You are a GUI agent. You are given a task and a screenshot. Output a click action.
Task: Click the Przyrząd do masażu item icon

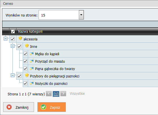[x=32, y=61]
